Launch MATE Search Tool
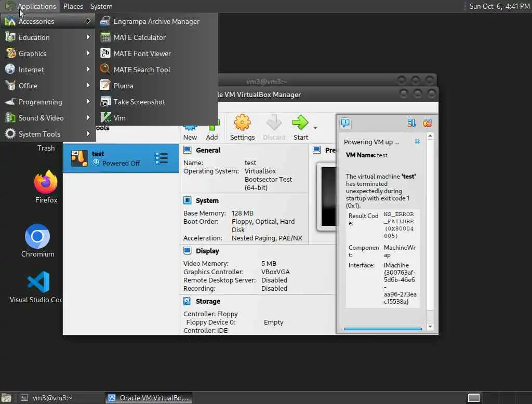 pyautogui.click(x=156, y=70)
